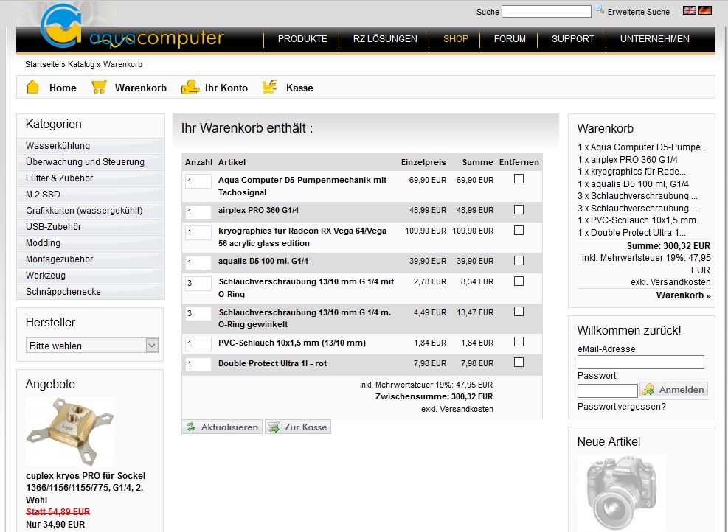Click '1 x airplex PRO 360 G1/4' sidebar entry
This screenshot has height=532, width=728.
(x=628, y=160)
